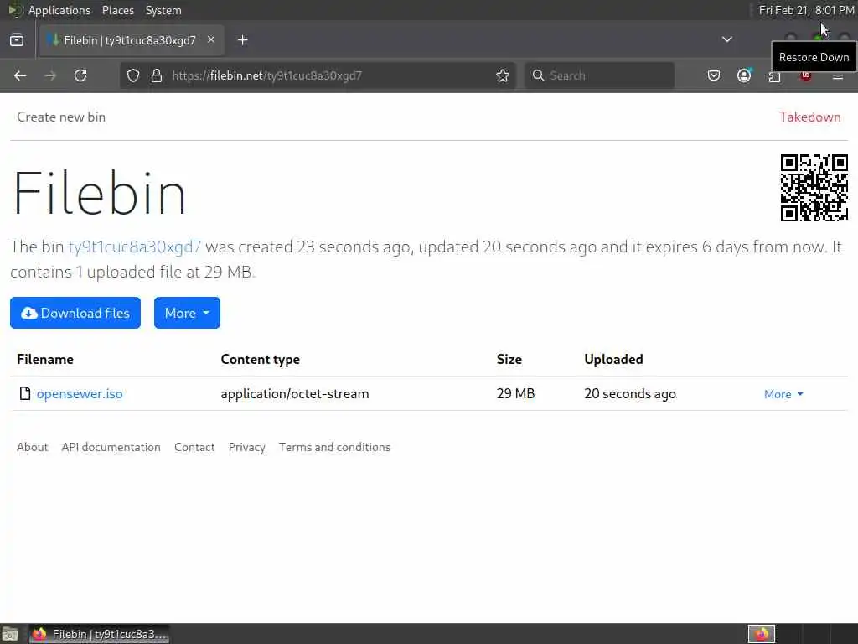Go back with the browser back arrow
Image resolution: width=858 pixels, height=644 pixels.
tap(20, 75)
